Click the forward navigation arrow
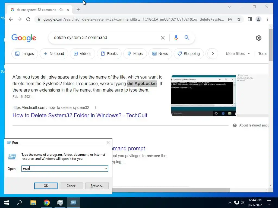 coord(20,19)
